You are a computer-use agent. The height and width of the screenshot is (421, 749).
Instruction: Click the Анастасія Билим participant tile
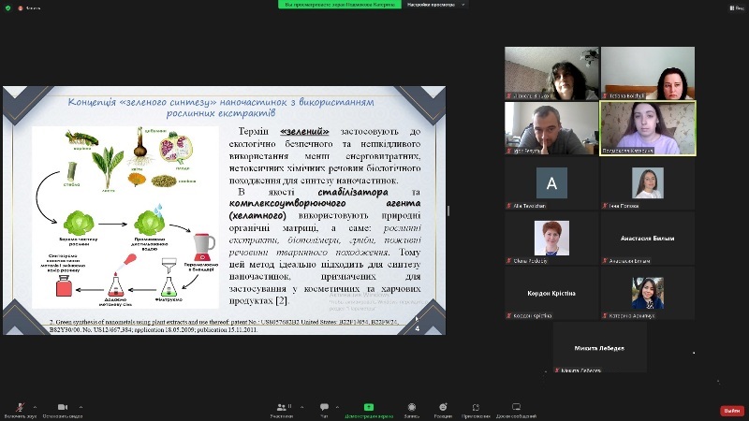click(648, 239)
